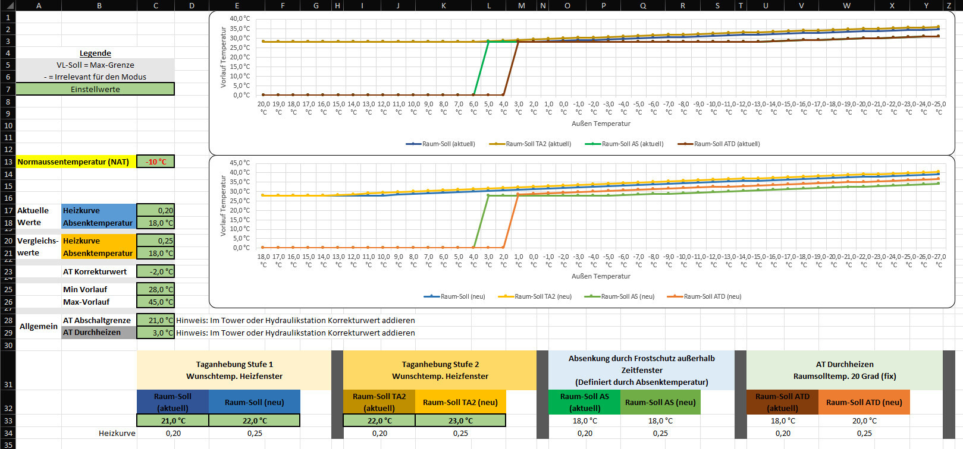Click the Vorlauf Temperatur axis title in lower chart

tap(224, 205)
